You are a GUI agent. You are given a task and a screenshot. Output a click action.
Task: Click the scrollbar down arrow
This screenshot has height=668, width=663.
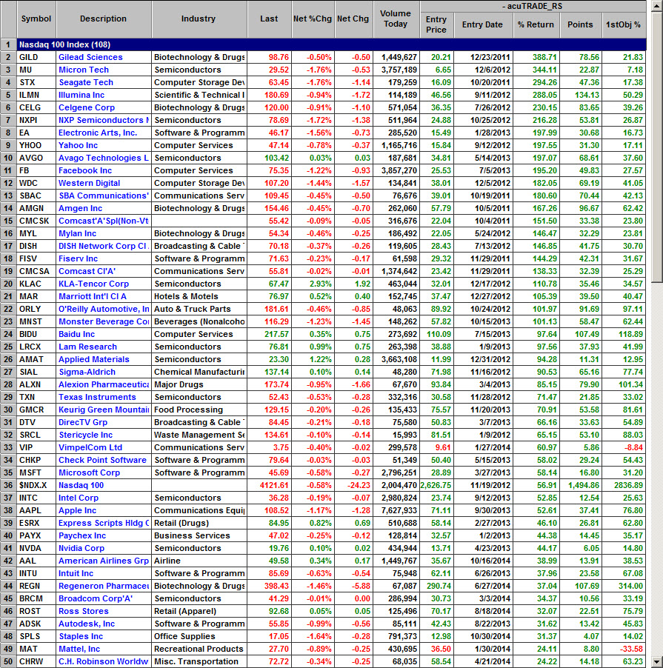click(656, 661)
